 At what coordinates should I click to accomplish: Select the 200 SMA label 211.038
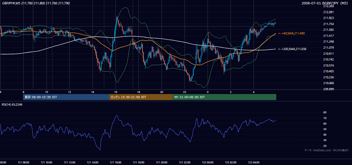click(292, 49)
